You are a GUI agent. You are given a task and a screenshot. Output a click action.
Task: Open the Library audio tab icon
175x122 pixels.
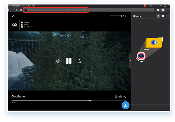[168, 16]
